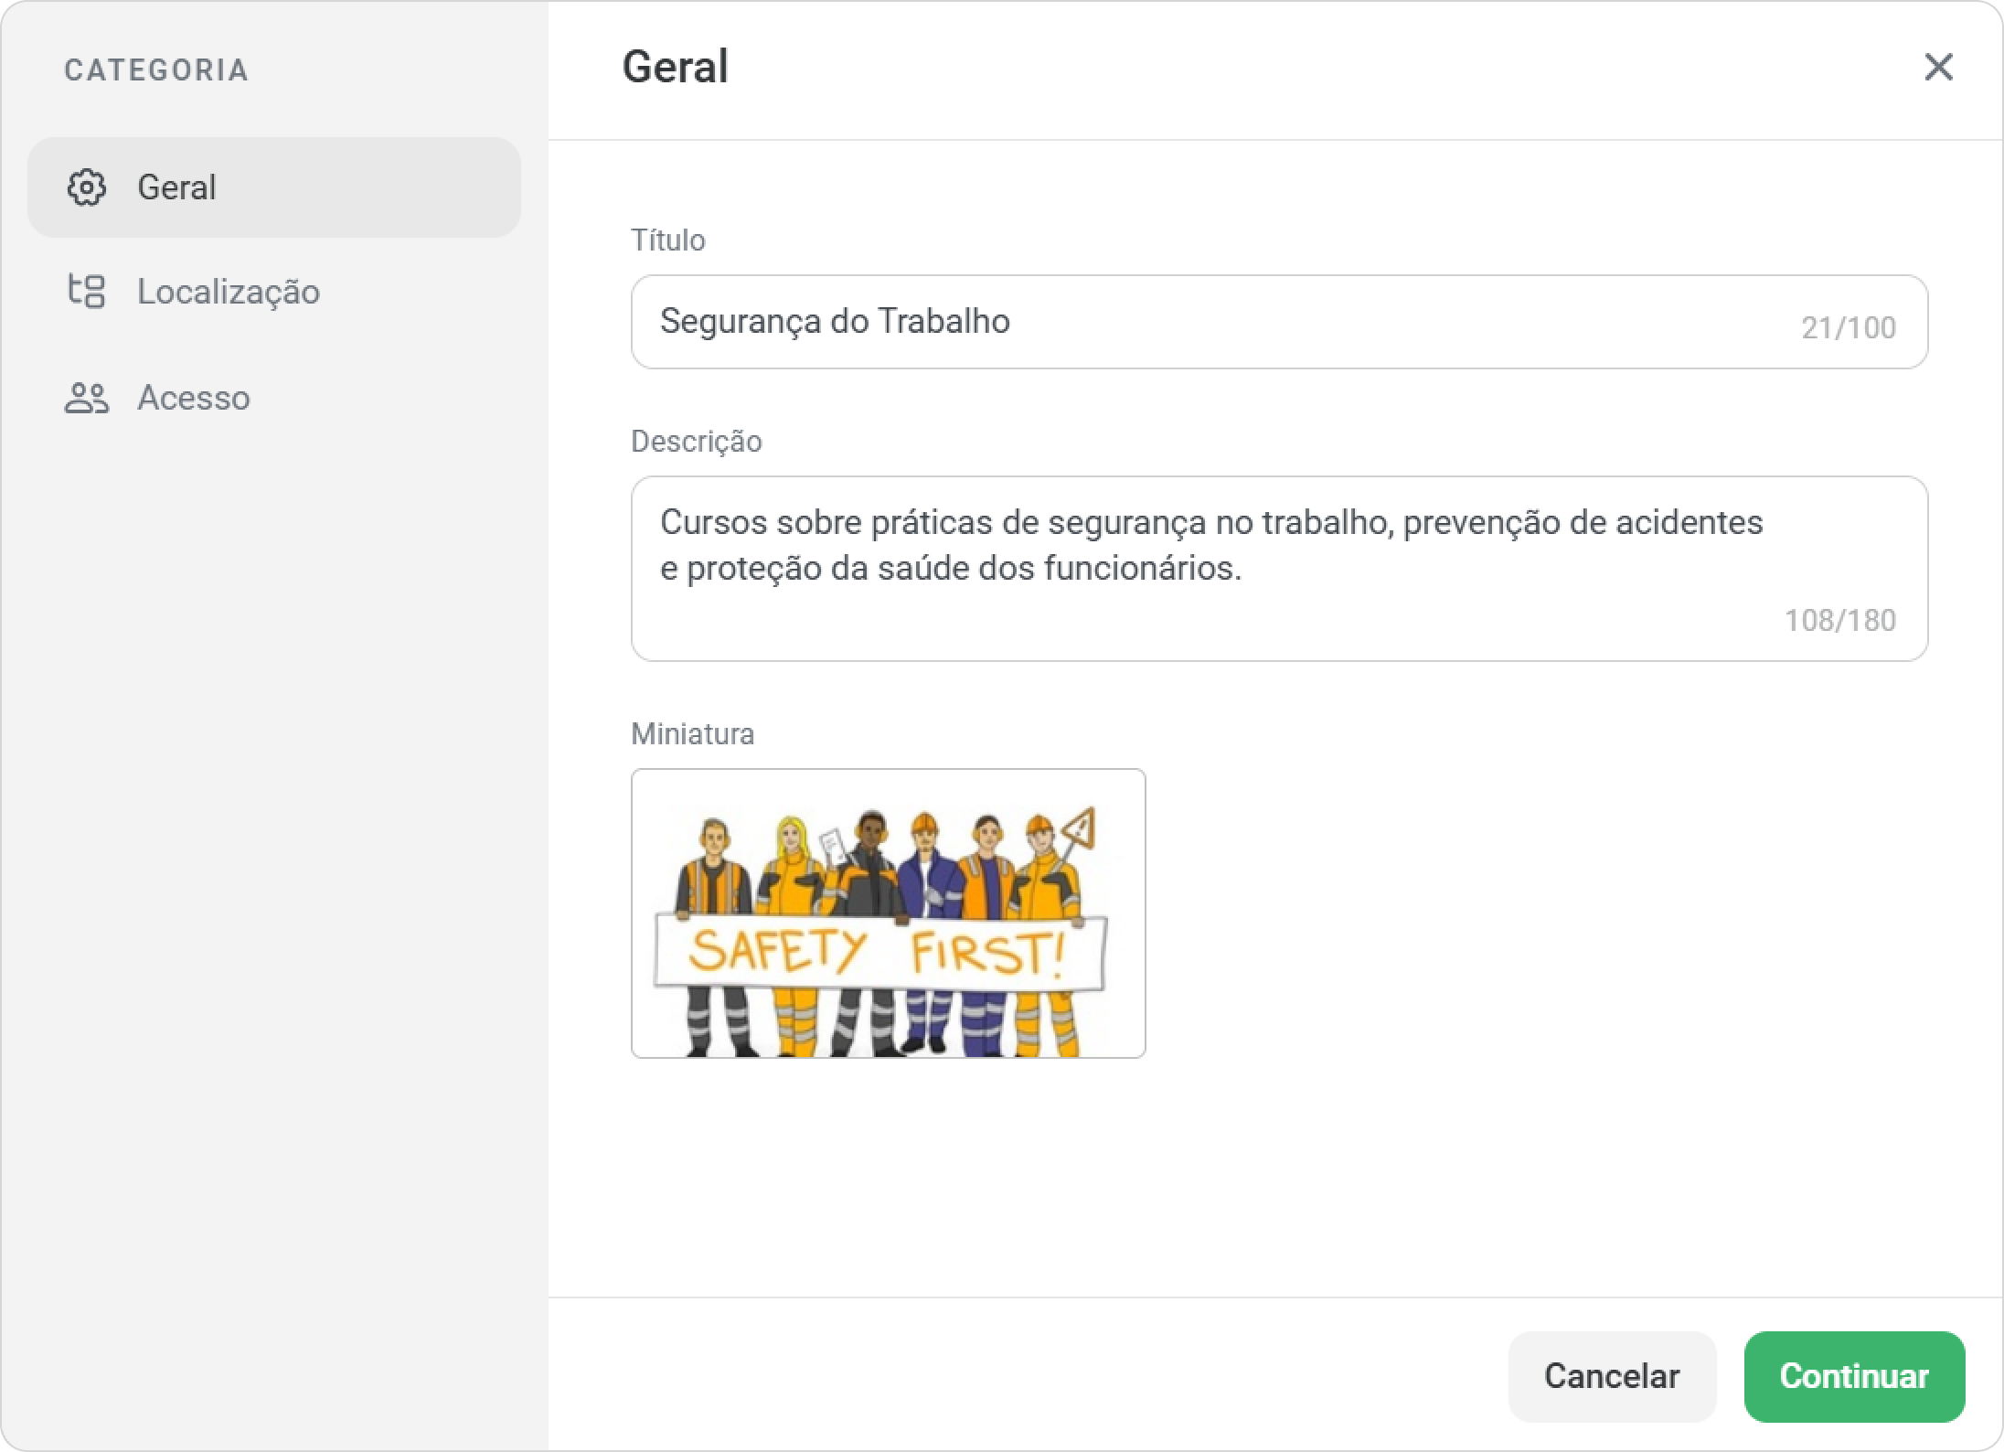Click into the Descrição text area
The width and height of the screenshot is (2004, 1452).
[x=1279, y=569]
